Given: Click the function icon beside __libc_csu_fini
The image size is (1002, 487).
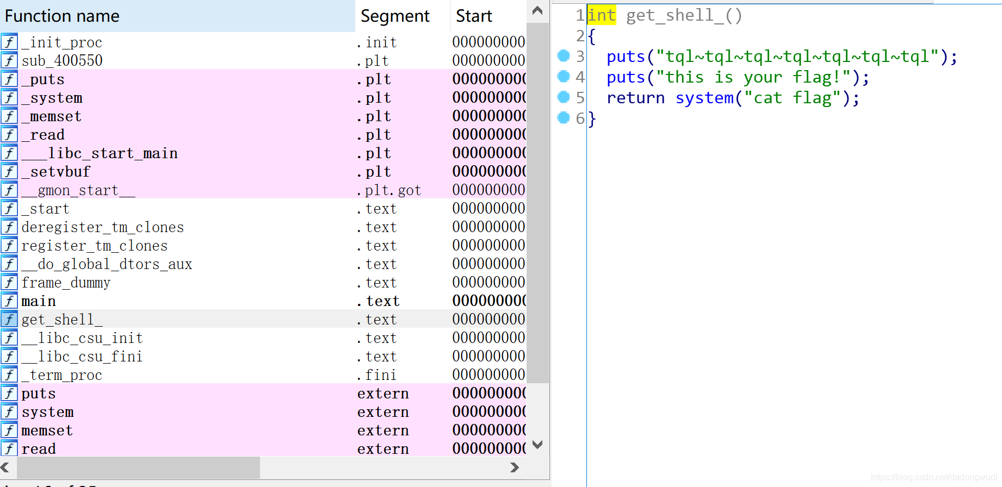Looking at the screenshot, I should (9, 356).
